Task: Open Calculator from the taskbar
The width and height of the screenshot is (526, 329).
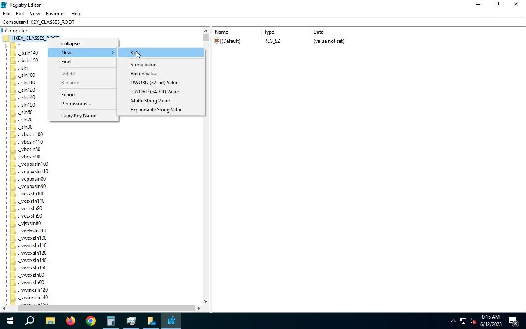Action: [111, 321]
